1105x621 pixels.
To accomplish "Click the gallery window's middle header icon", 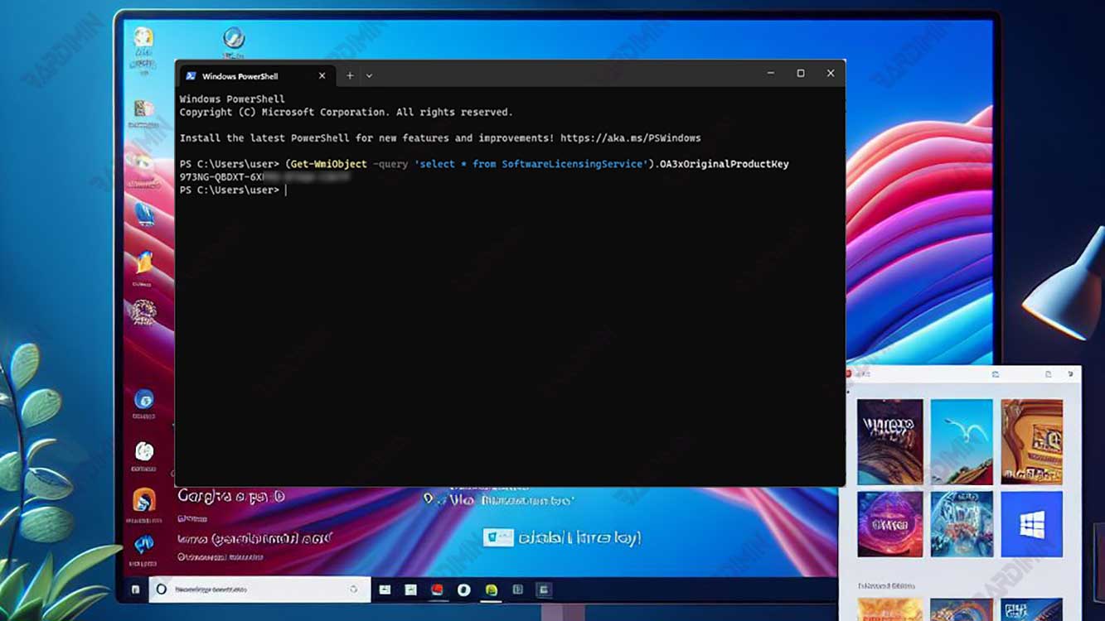I will coord(1048,374).
